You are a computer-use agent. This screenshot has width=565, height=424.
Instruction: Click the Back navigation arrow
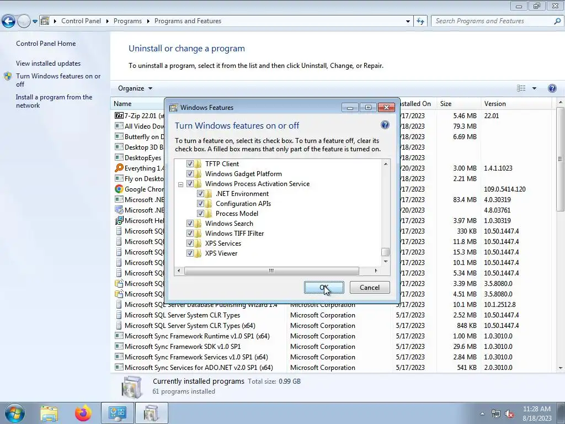point(9,22)
